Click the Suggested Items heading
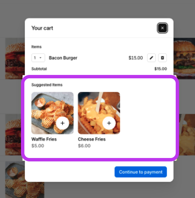Image resolution: width=195 pixels, height=198 pixels. [x=47, y=85]
